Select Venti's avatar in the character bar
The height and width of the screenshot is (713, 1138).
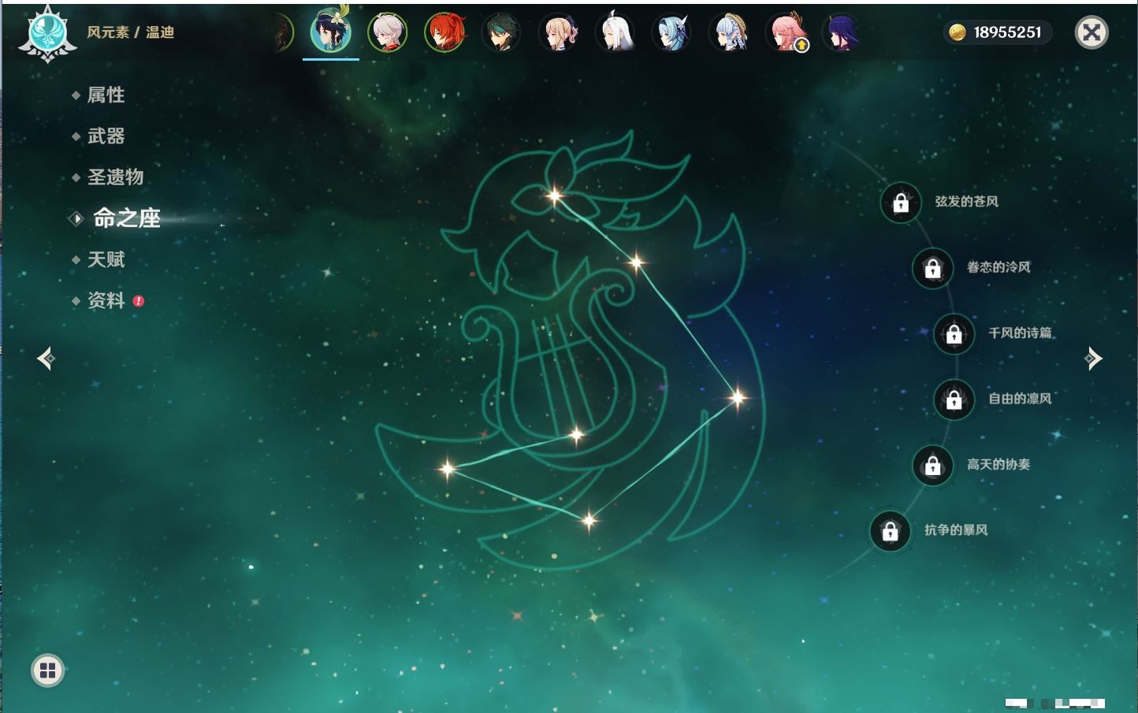click(331, 32)
